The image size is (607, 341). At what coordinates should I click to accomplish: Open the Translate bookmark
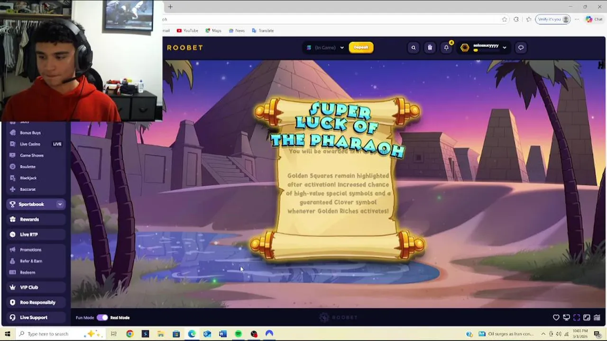point(263,30)
